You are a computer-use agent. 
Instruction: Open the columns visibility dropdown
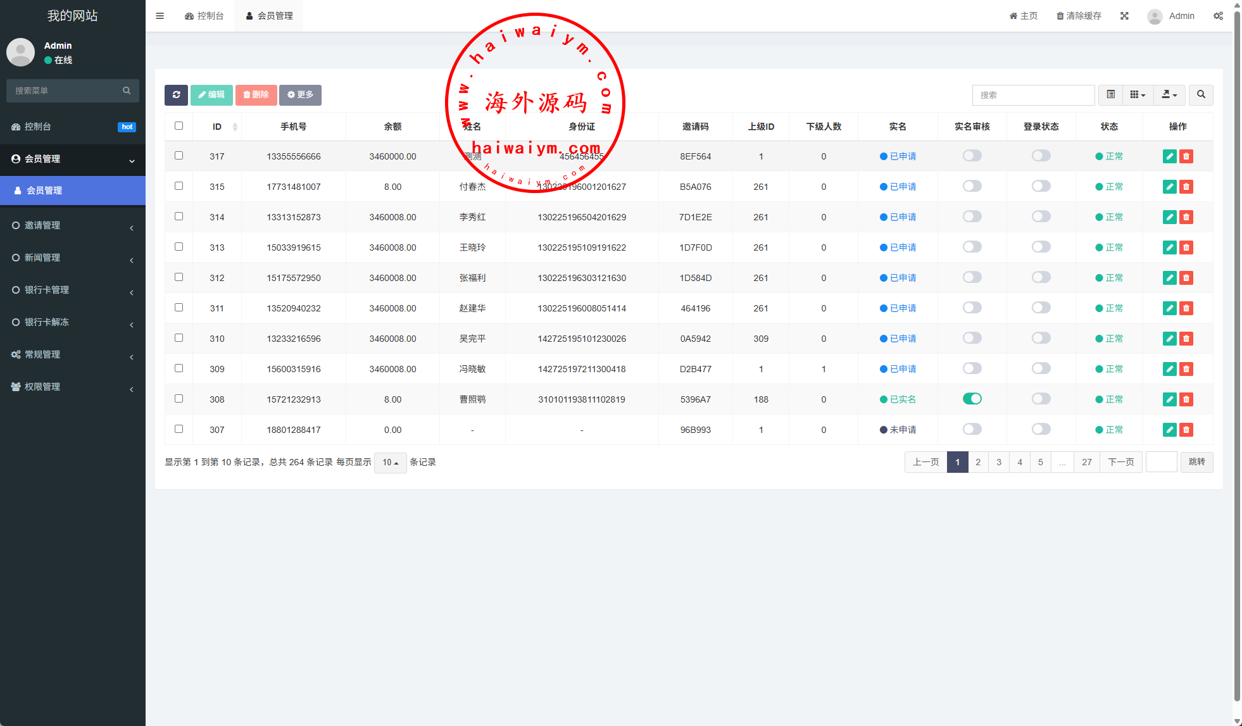(x=1138, y=95)
